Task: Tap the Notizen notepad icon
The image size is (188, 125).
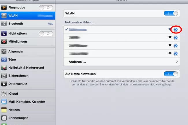Action: coord(4,110)
